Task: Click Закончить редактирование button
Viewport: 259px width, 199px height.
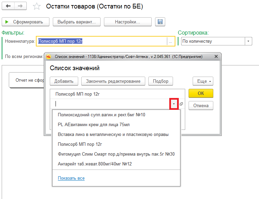Action: coord(113,81)
